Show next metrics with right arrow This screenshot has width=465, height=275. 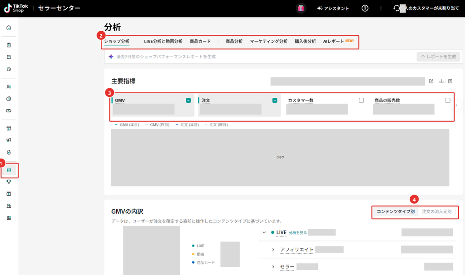[x=456, y=105]
